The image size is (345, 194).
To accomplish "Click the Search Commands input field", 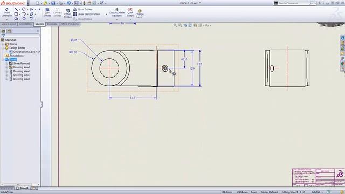I will tap(293, 3).
